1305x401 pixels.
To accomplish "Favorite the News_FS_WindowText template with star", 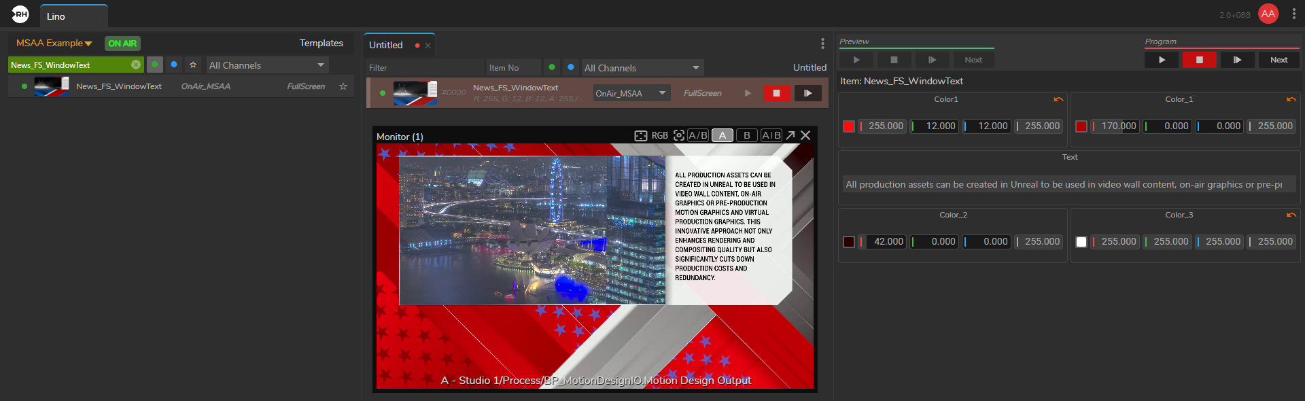I will 343,86.
